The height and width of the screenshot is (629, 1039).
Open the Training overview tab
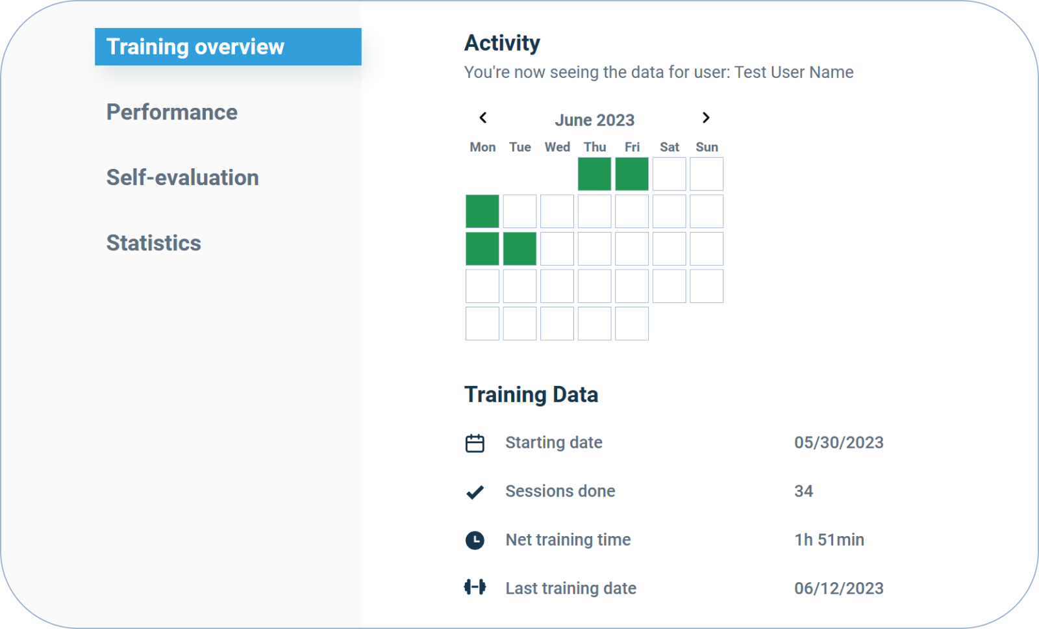tap(228, 47)
